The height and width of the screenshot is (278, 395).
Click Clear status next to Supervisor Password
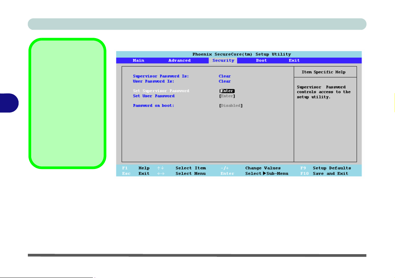coord(225,76)
